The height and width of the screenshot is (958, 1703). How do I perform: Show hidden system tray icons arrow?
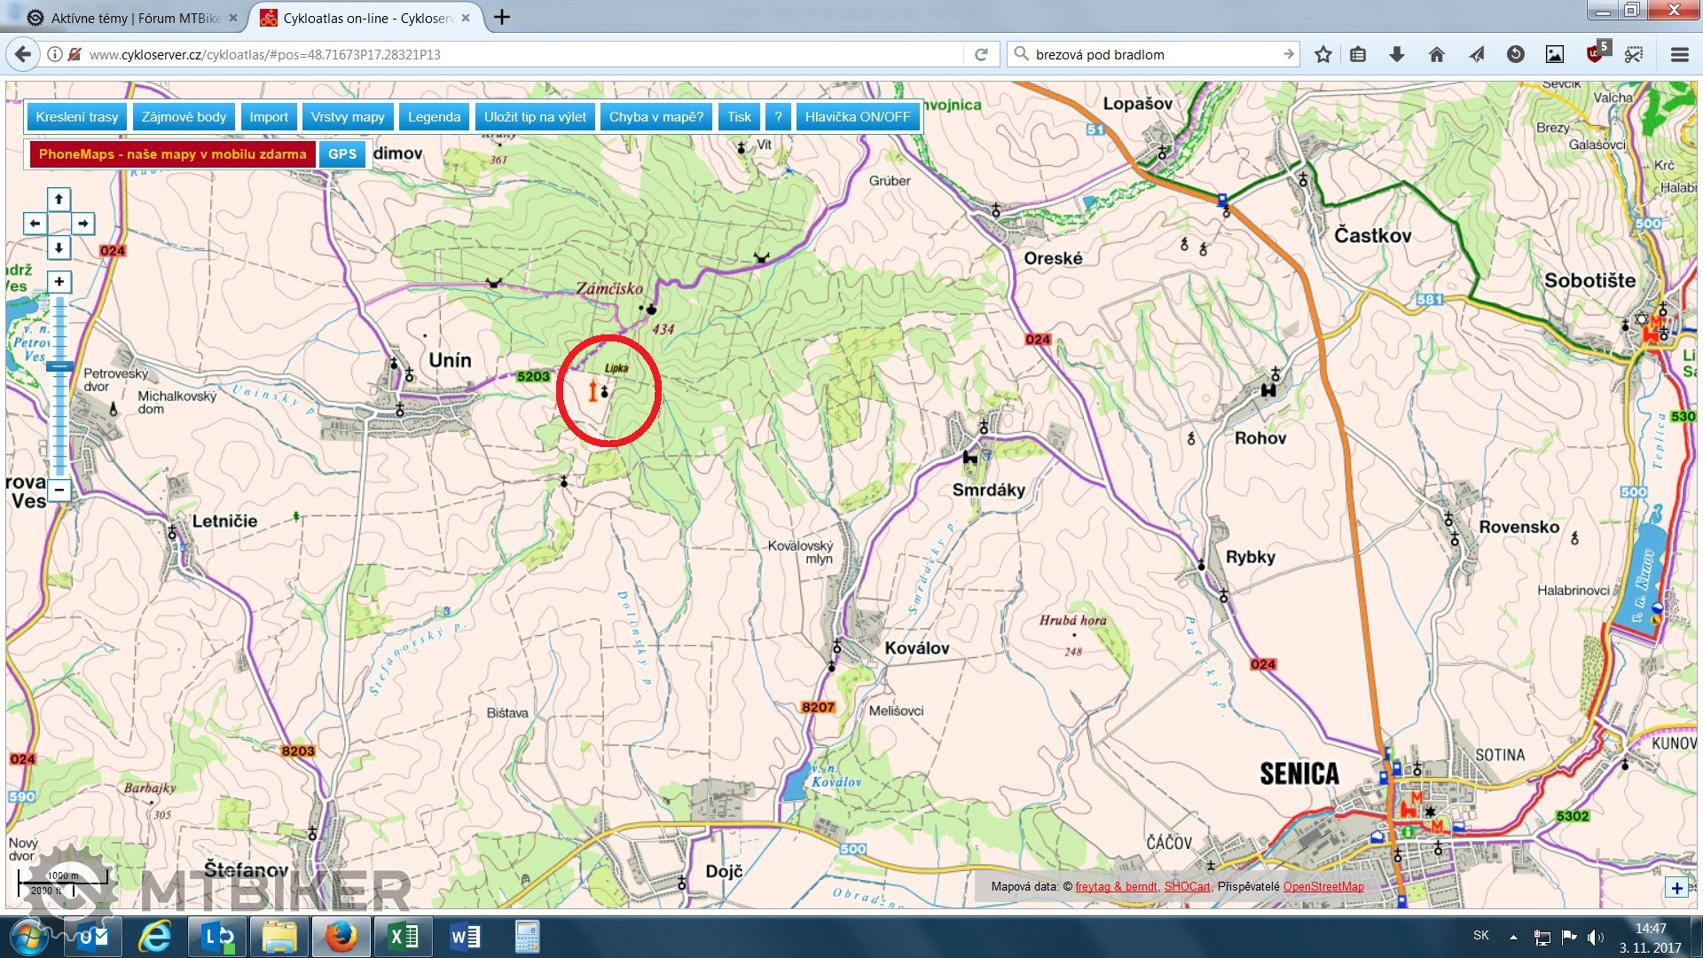point(1513,937)
